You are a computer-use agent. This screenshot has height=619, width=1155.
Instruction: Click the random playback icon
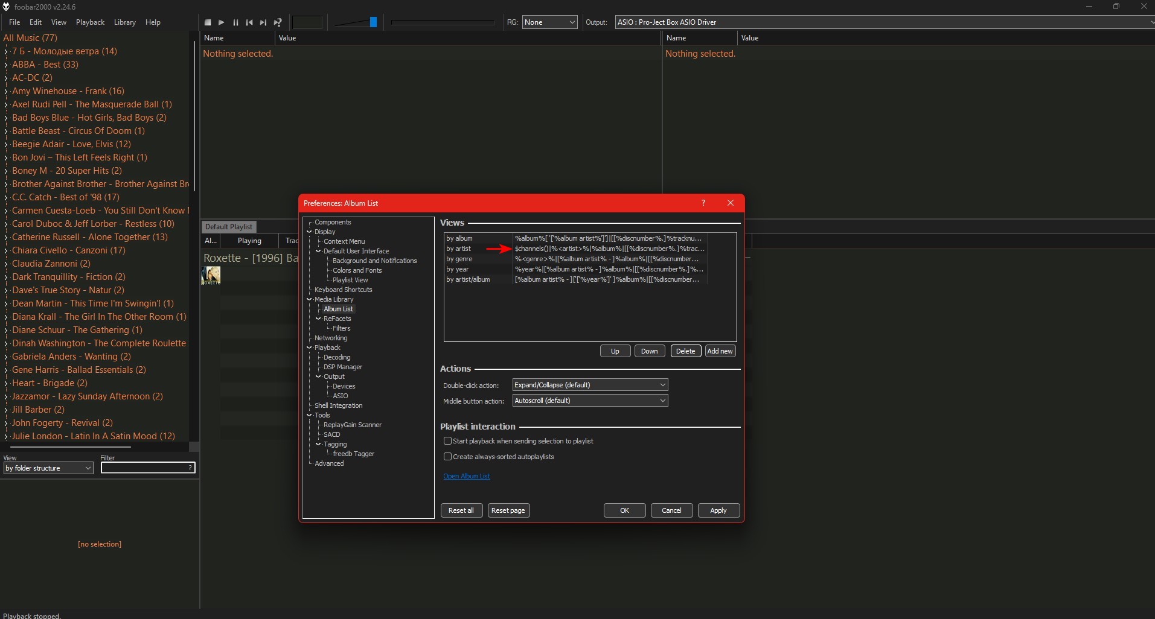278,22
